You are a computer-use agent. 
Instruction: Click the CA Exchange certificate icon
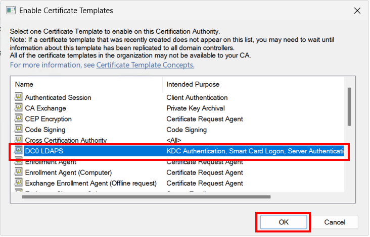tap(18, 107)
